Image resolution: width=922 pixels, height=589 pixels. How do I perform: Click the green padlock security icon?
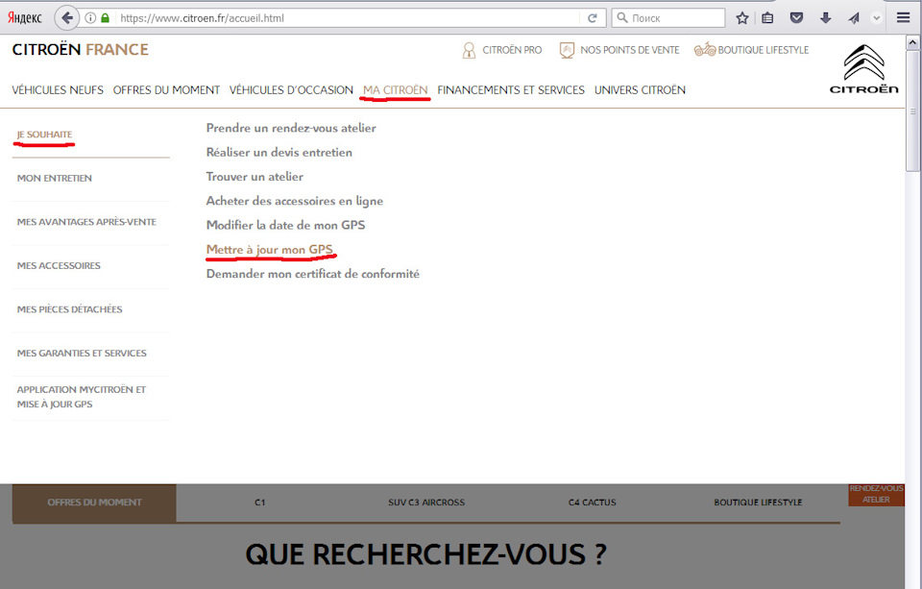point(106,18)
